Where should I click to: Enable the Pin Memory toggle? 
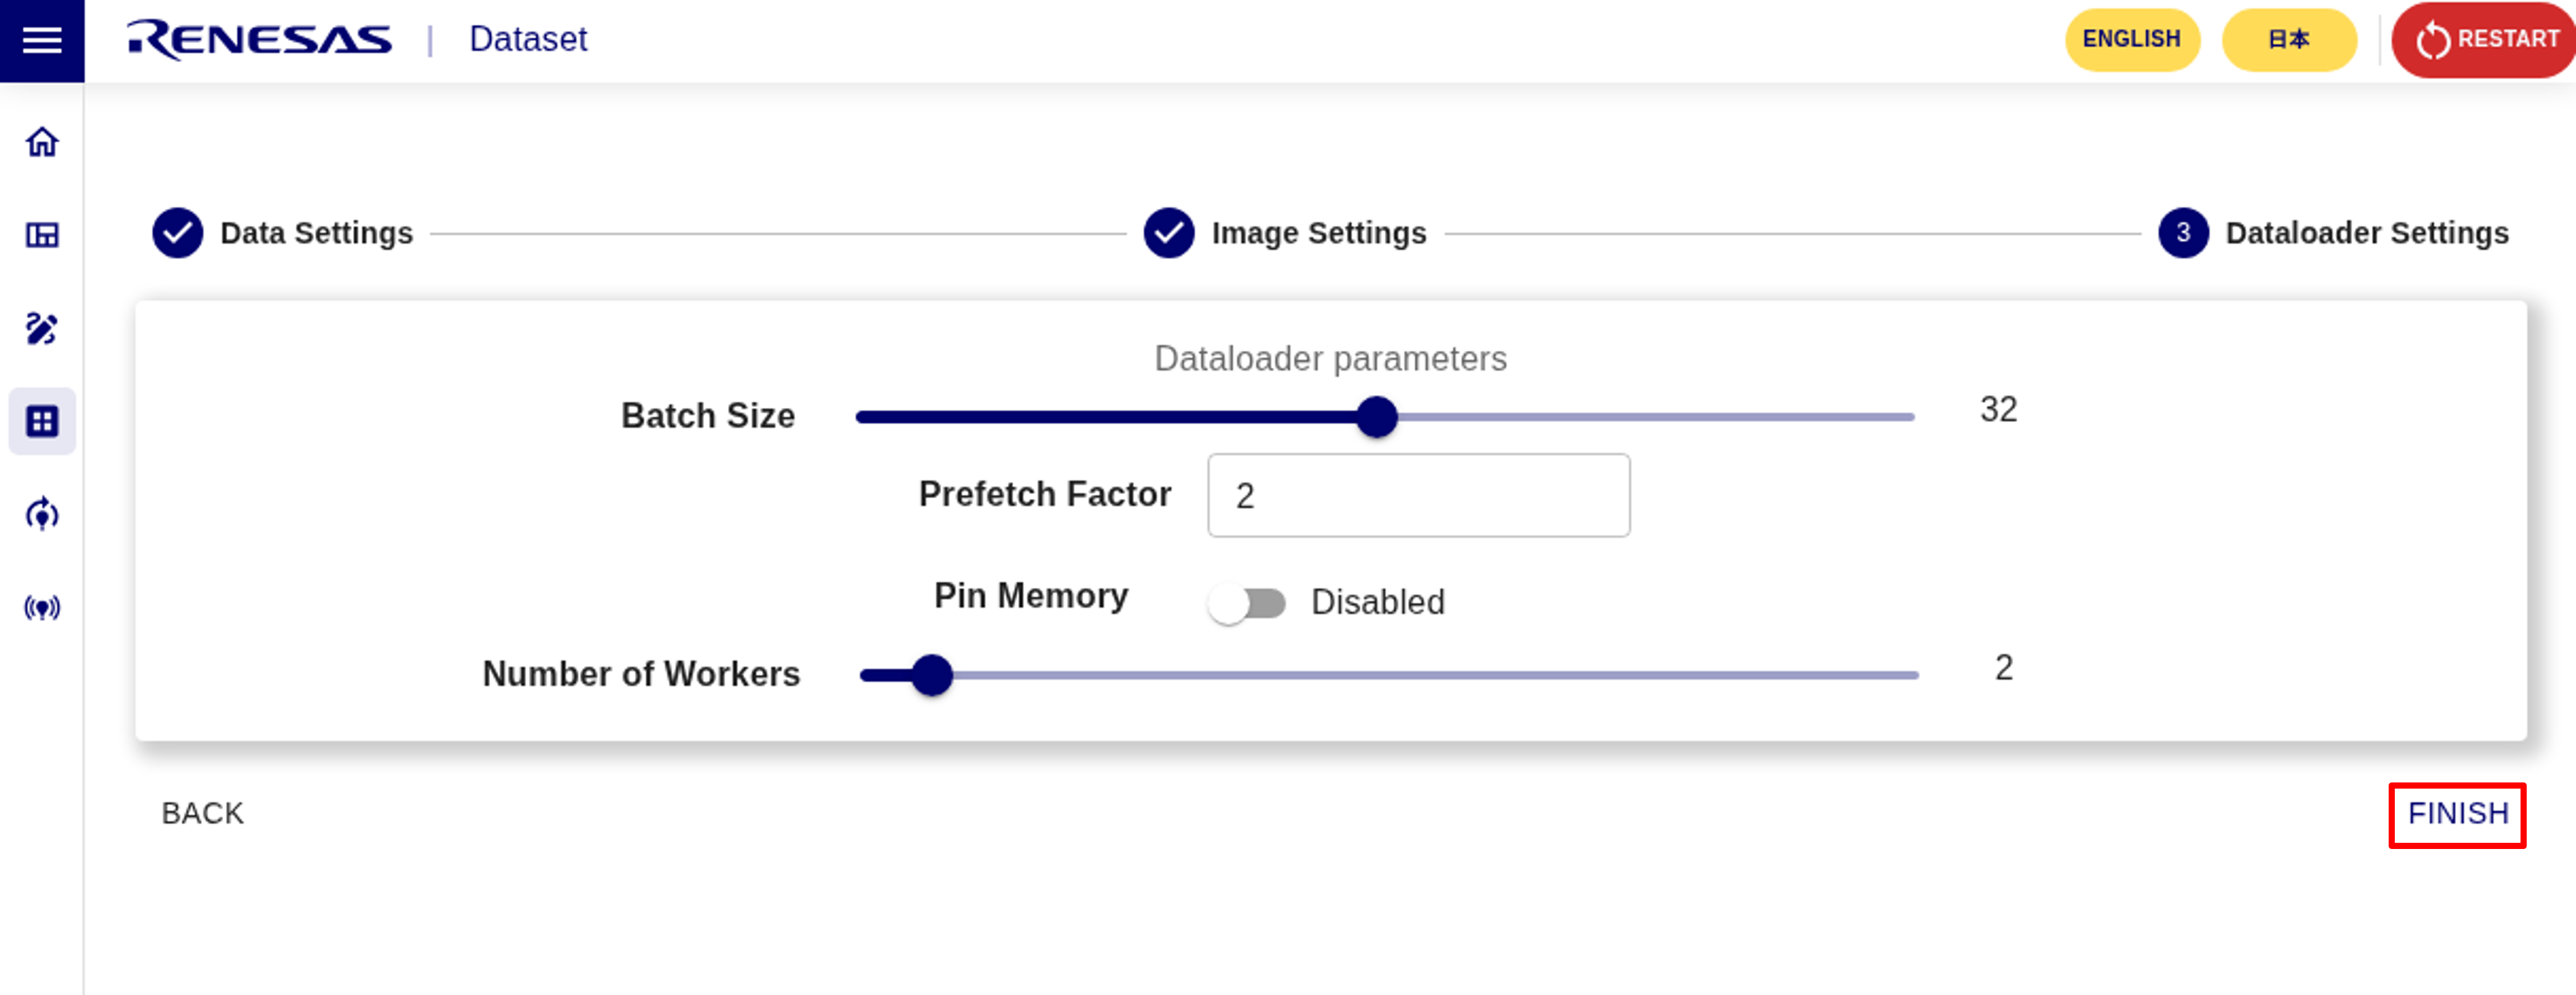pyautogui.click(x=1246, y=603)
